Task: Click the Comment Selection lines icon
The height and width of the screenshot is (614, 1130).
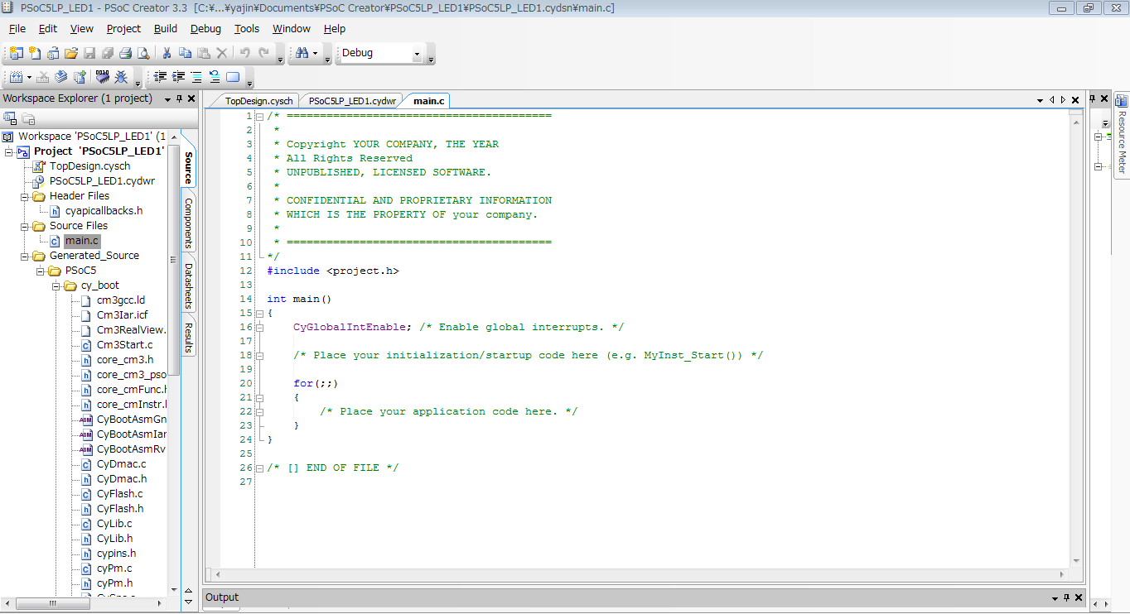Action: (x=196, y=77)
